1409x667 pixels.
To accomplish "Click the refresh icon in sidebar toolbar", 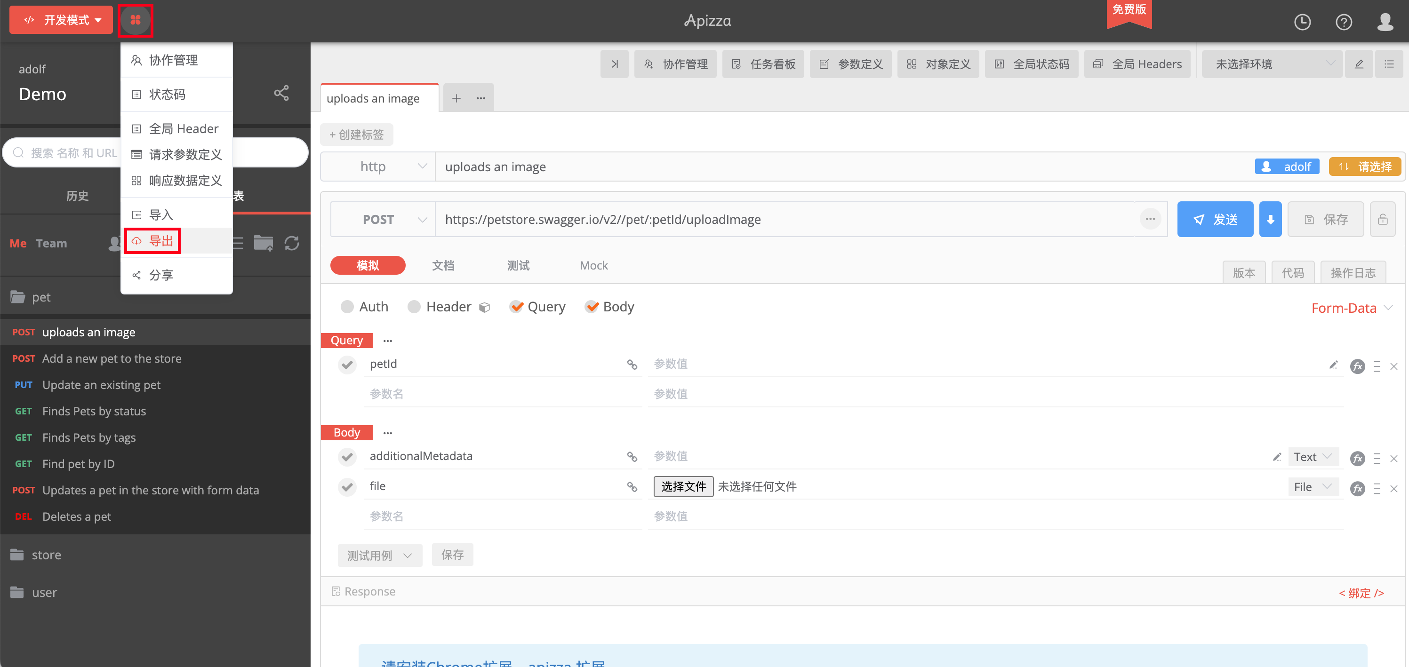I will click(291, 243).
